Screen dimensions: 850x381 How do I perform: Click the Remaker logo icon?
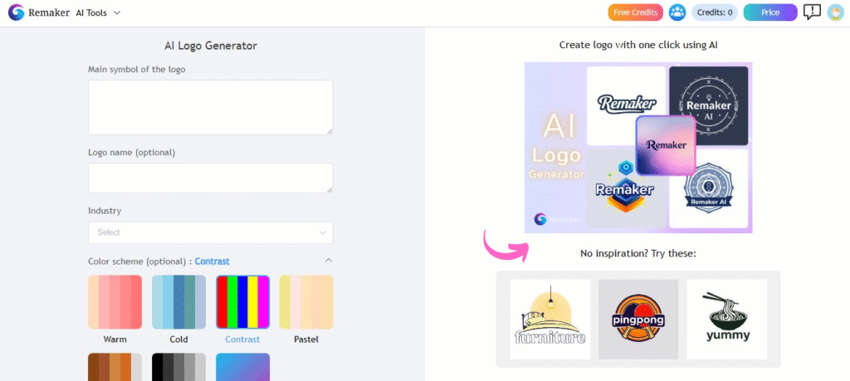pos(16,12)
